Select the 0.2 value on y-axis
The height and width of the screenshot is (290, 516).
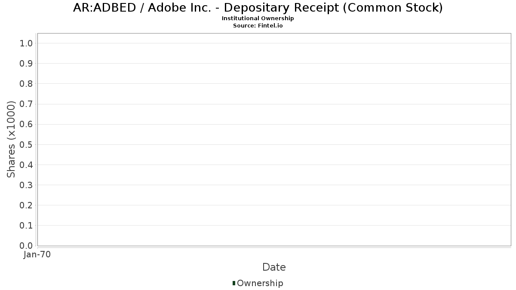pyautogui.click(x=26, y=205)
